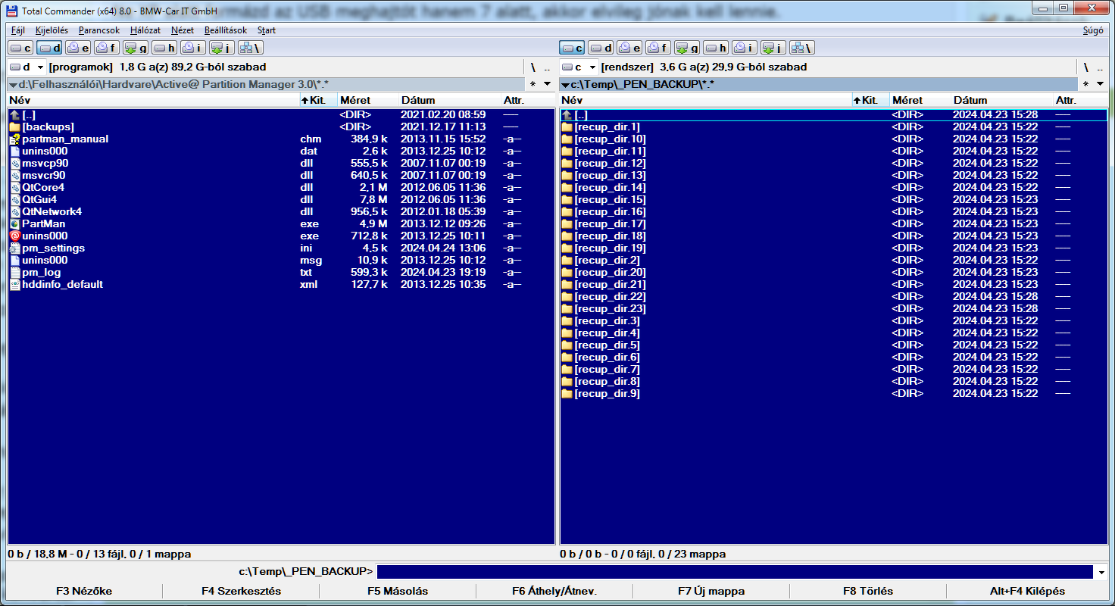The width and height of the screenshot is (1115, 606).
Task: Switch left panel to drive f
Action: tap(108, 48)
